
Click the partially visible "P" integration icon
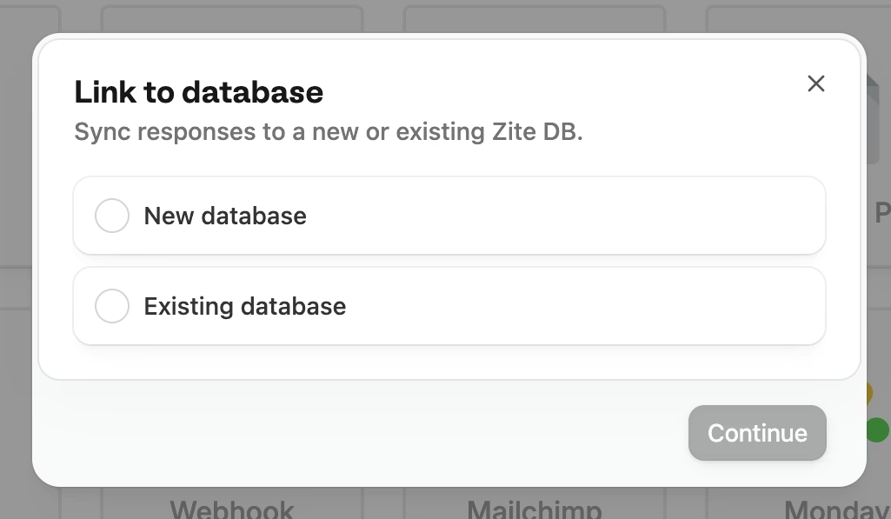tap(882, 211)
